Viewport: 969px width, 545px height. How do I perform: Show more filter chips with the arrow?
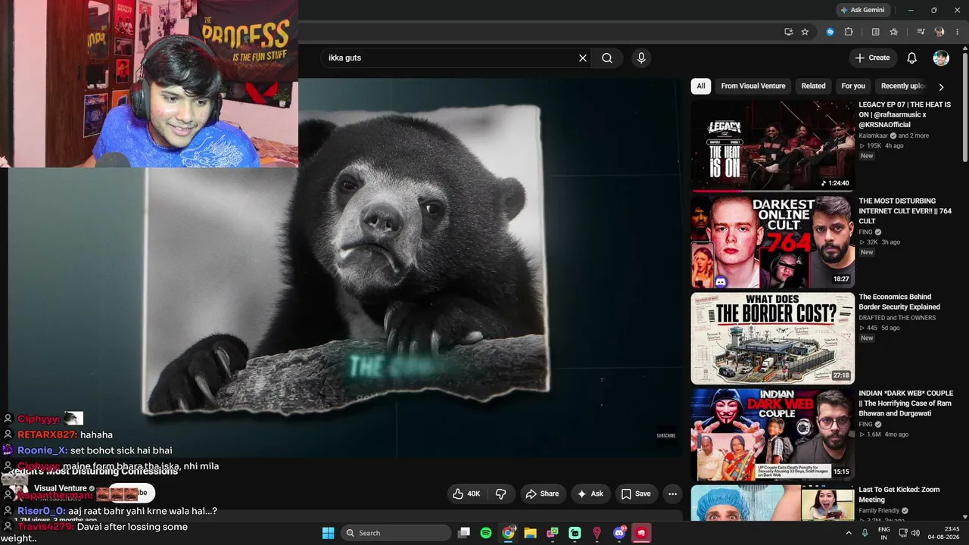coord(941,86)
